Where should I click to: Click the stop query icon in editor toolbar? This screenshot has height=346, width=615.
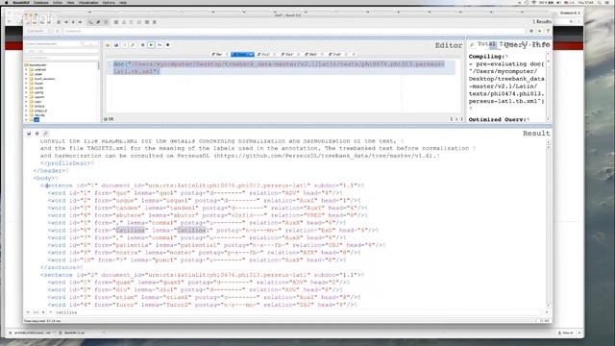pyautogui.click(x=143, y=45)
